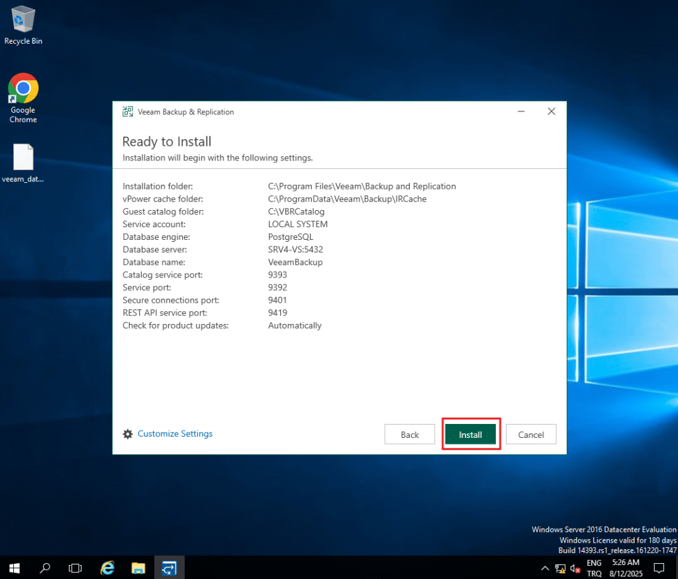
Task: Click the 'Database engine:' label
Action: (156, 237)
